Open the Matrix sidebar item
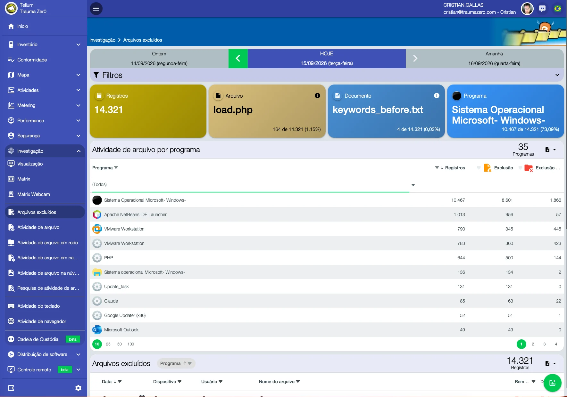The width and height of the screenshot is (567, 397). [45, 179]
